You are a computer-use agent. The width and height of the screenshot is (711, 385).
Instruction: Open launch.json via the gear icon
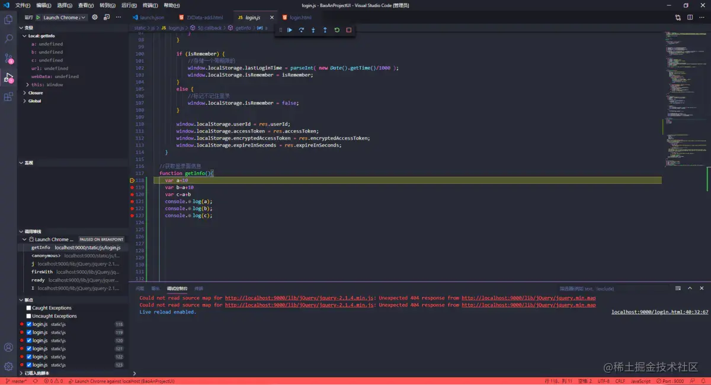tap(94, 17)
